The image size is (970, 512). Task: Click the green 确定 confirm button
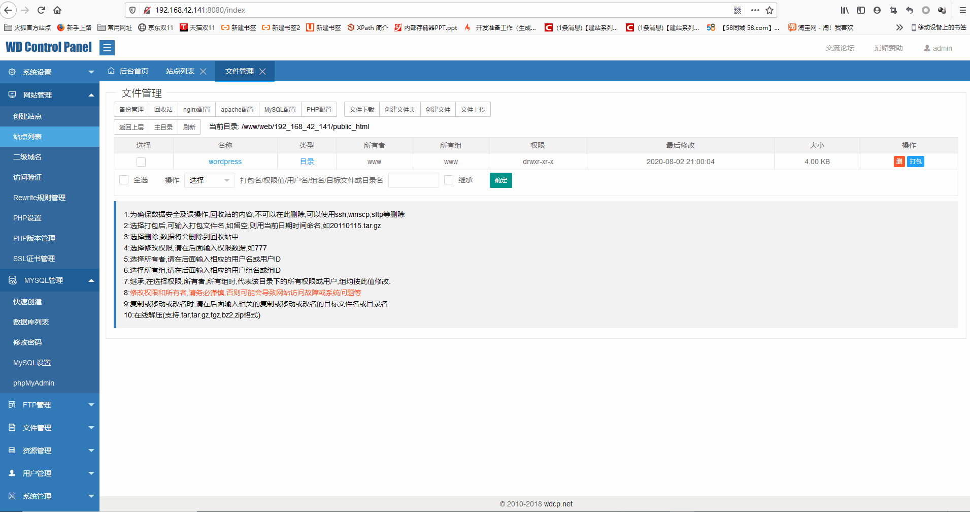501,180
